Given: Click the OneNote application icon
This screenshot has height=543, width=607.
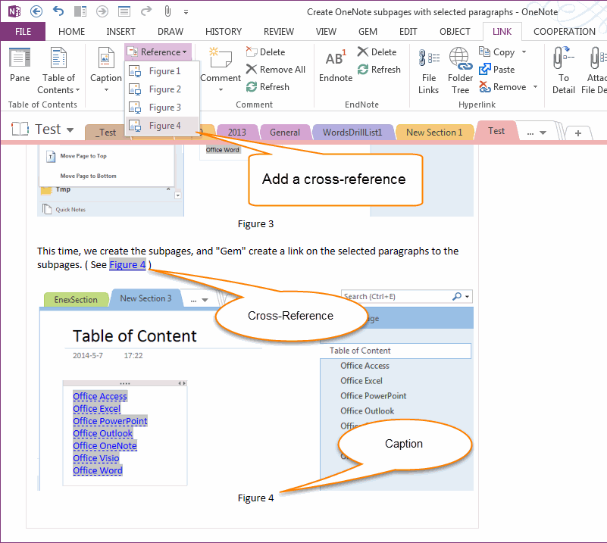Looking at the screenshot, I should [x=14, y=11].
